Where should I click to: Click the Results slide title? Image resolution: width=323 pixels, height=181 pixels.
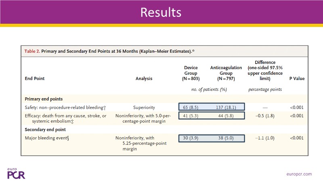161,12
